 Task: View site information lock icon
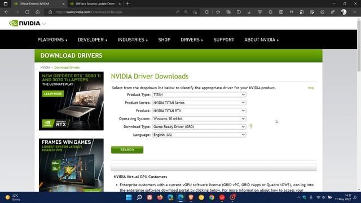[x=50, y=12]
